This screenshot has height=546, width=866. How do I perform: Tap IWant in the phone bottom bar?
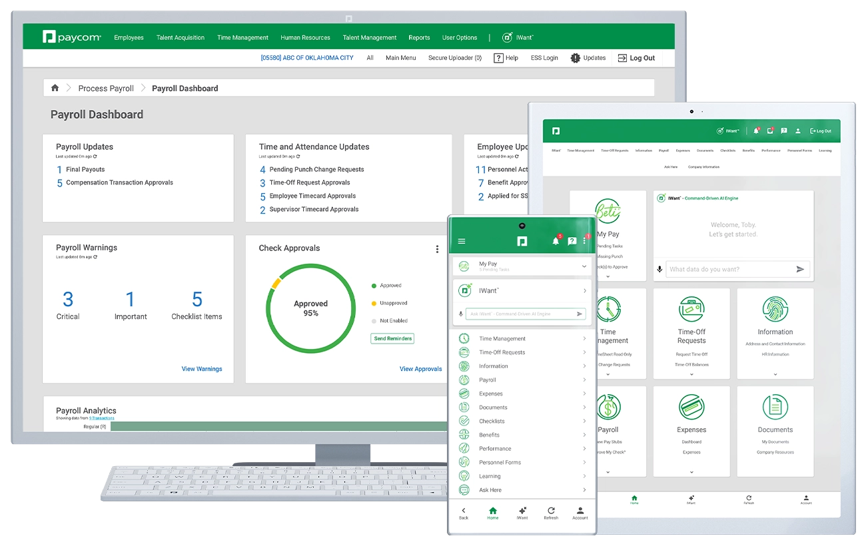coord(522,513)
